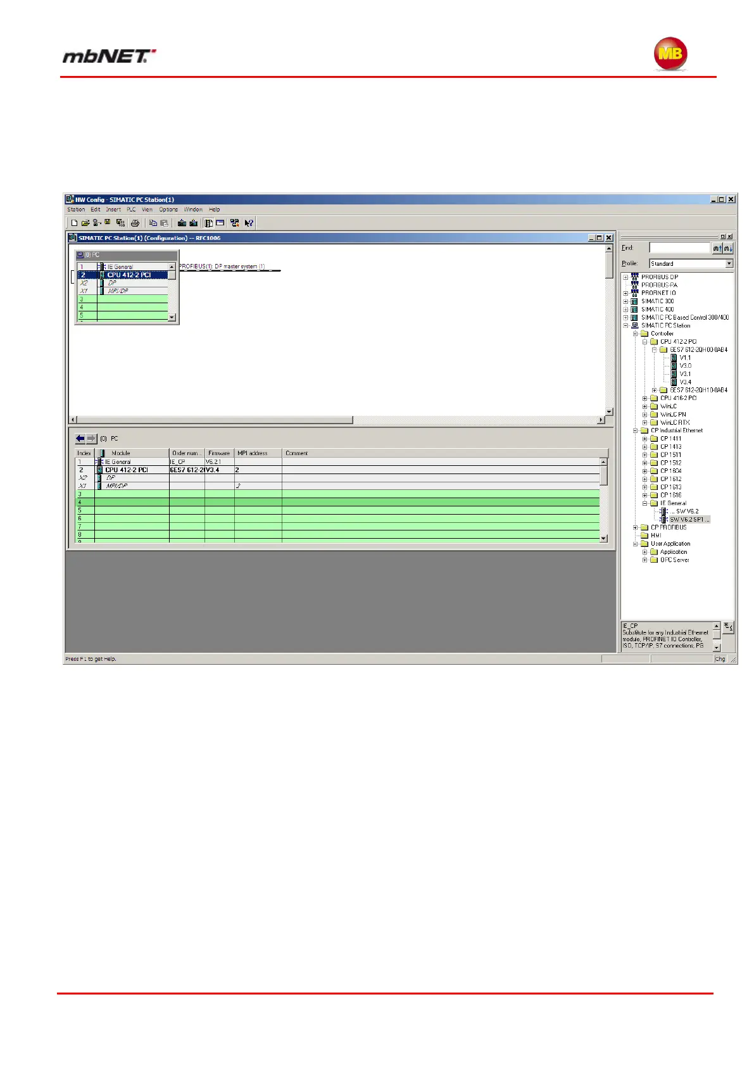Click order number 6ES7 612-2 cell
This screenshot has width=754, height=1066.
click(x=187, y=470)
